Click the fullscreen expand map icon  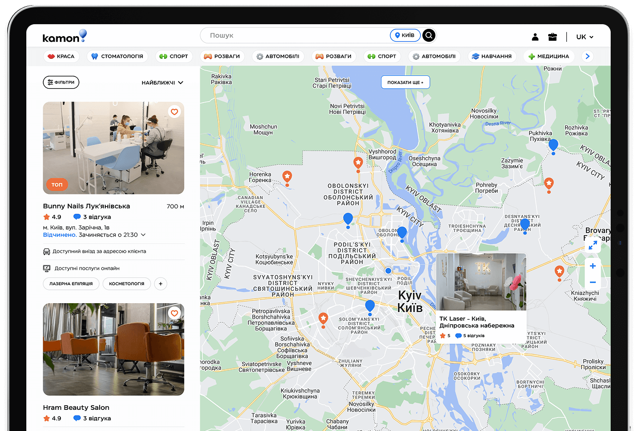tap(593, 245)
